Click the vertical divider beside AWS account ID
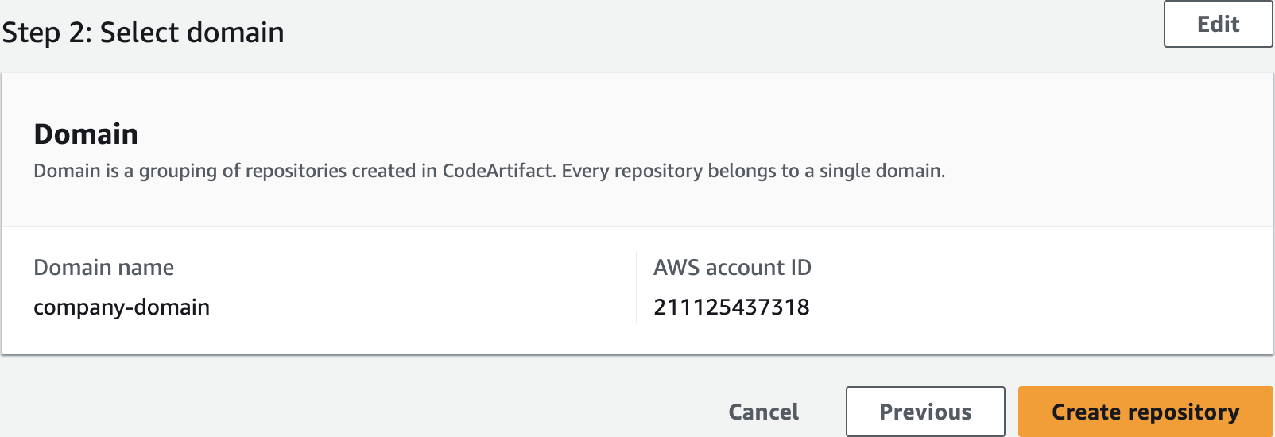Image resolution: width=1275 pixels, height=437 pixels. pos(637,287)
